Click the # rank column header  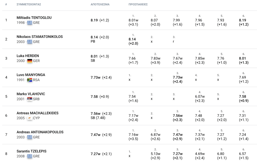[6, 5]
